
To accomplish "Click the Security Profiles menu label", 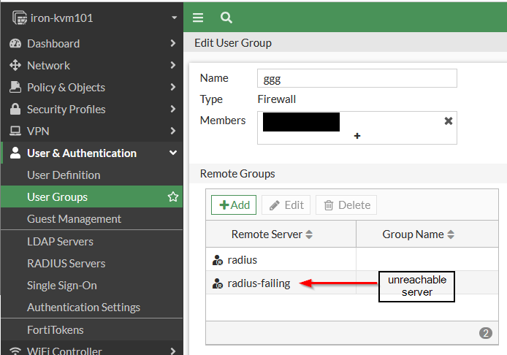I will click(x=66, y=110).
